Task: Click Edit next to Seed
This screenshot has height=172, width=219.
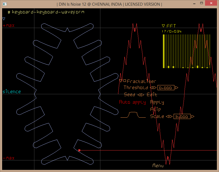Action: pos(152,95)
